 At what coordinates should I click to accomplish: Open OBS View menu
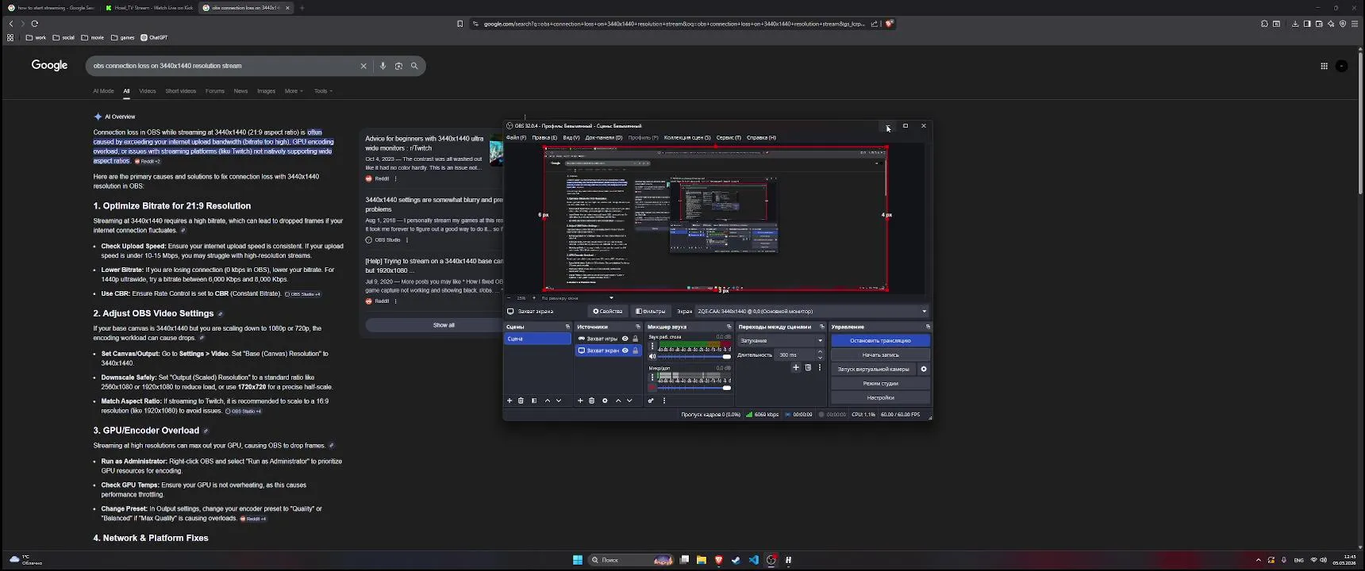click(571, 138)
